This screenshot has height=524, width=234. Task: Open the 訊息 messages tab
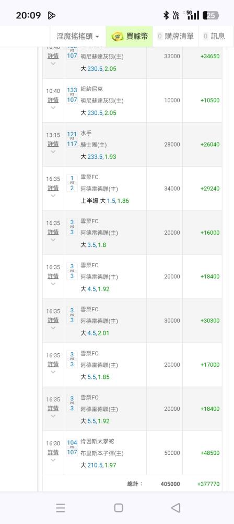[214, 37]
